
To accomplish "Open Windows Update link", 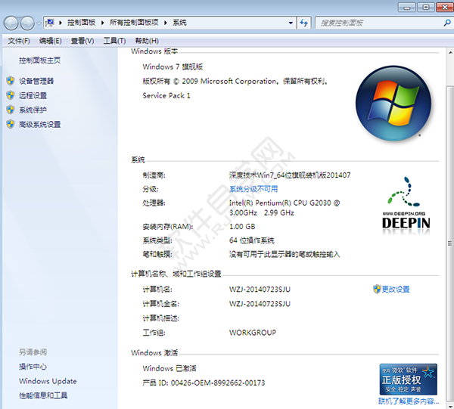I will point(48,381).
